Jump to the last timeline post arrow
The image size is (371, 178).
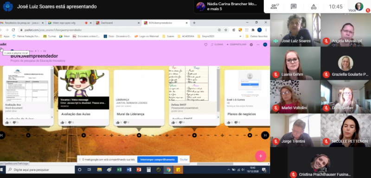[x=265, y=135]
